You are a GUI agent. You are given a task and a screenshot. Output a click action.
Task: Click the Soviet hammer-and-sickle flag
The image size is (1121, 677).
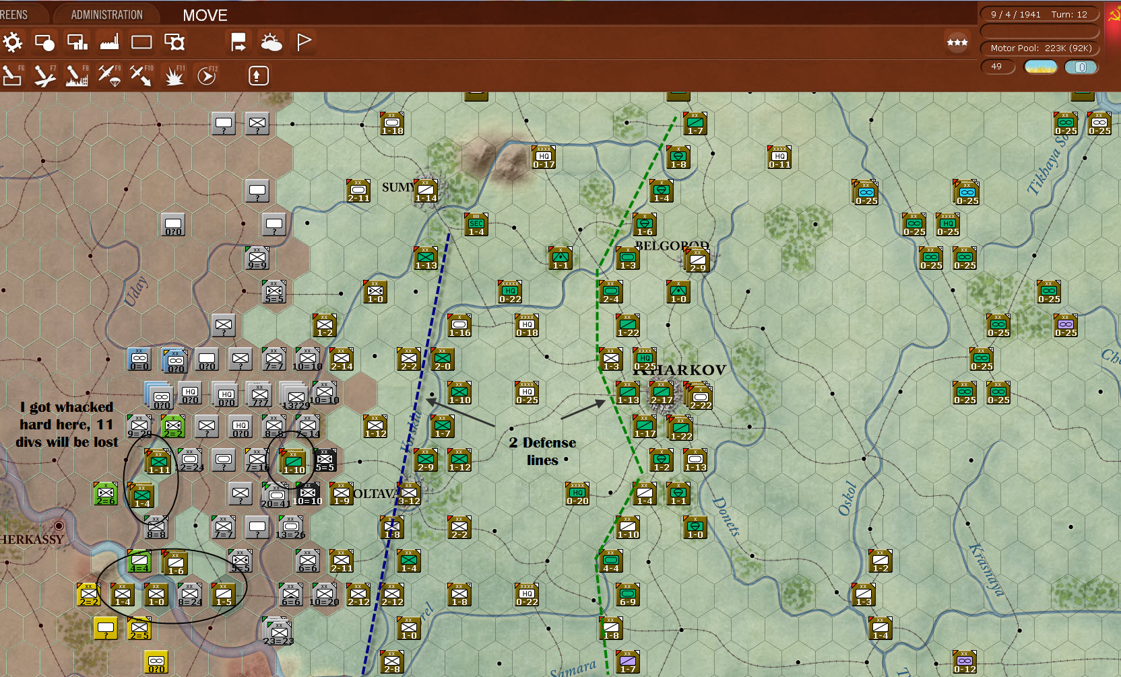(1114, 14)
